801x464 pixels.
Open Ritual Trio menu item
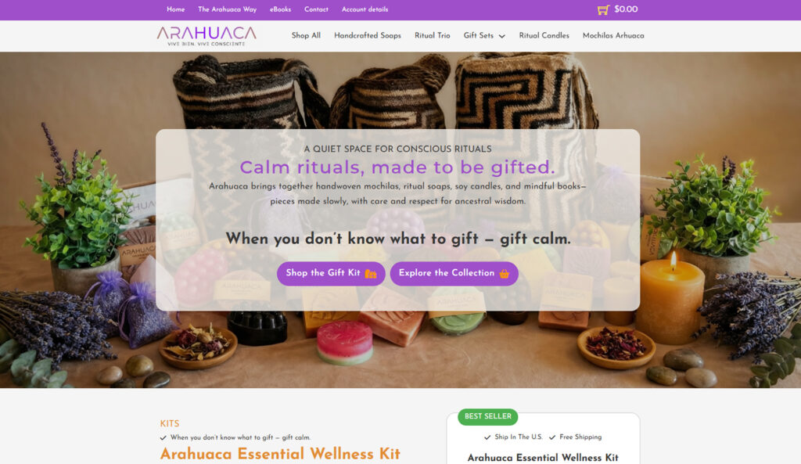432,36
